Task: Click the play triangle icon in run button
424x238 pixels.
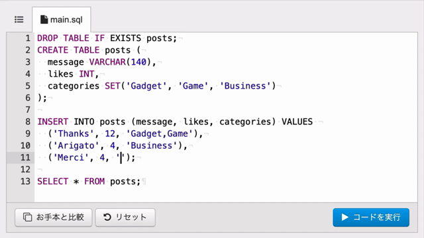Action: (x=344, y=218)
